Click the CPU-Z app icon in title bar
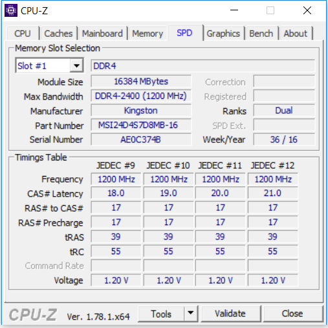The width and height of the screenshot is (328, 328). (x=11, y=10)
